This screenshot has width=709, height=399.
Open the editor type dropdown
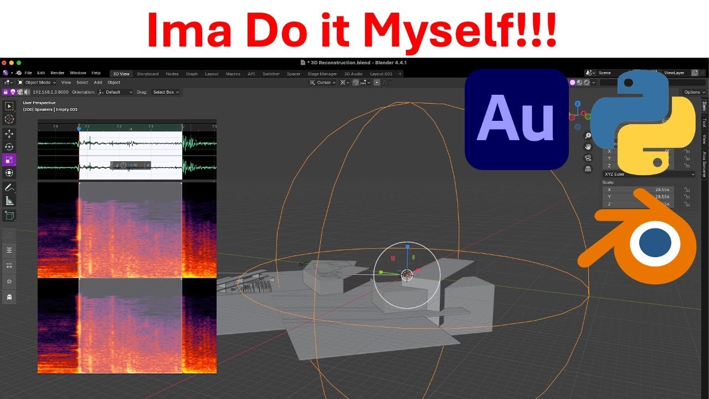(x=8, y=83)
